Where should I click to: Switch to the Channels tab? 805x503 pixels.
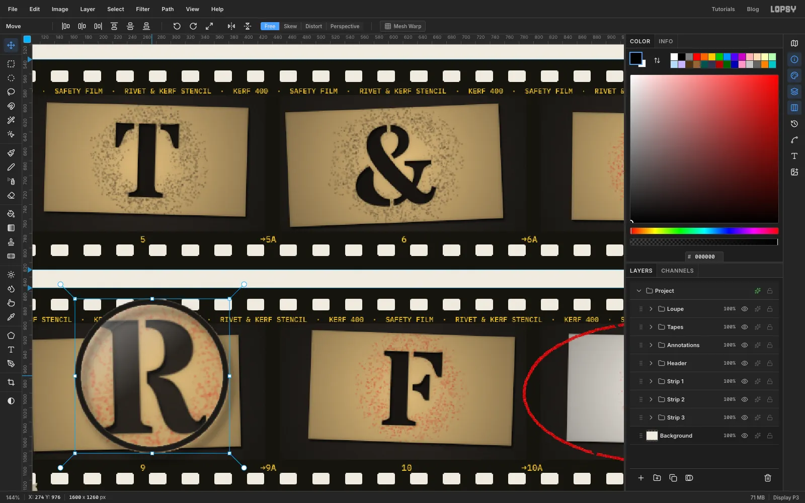677,271
